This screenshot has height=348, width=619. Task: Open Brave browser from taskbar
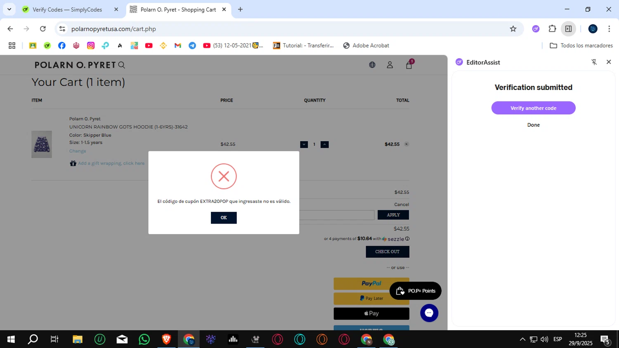pos(166,339)
